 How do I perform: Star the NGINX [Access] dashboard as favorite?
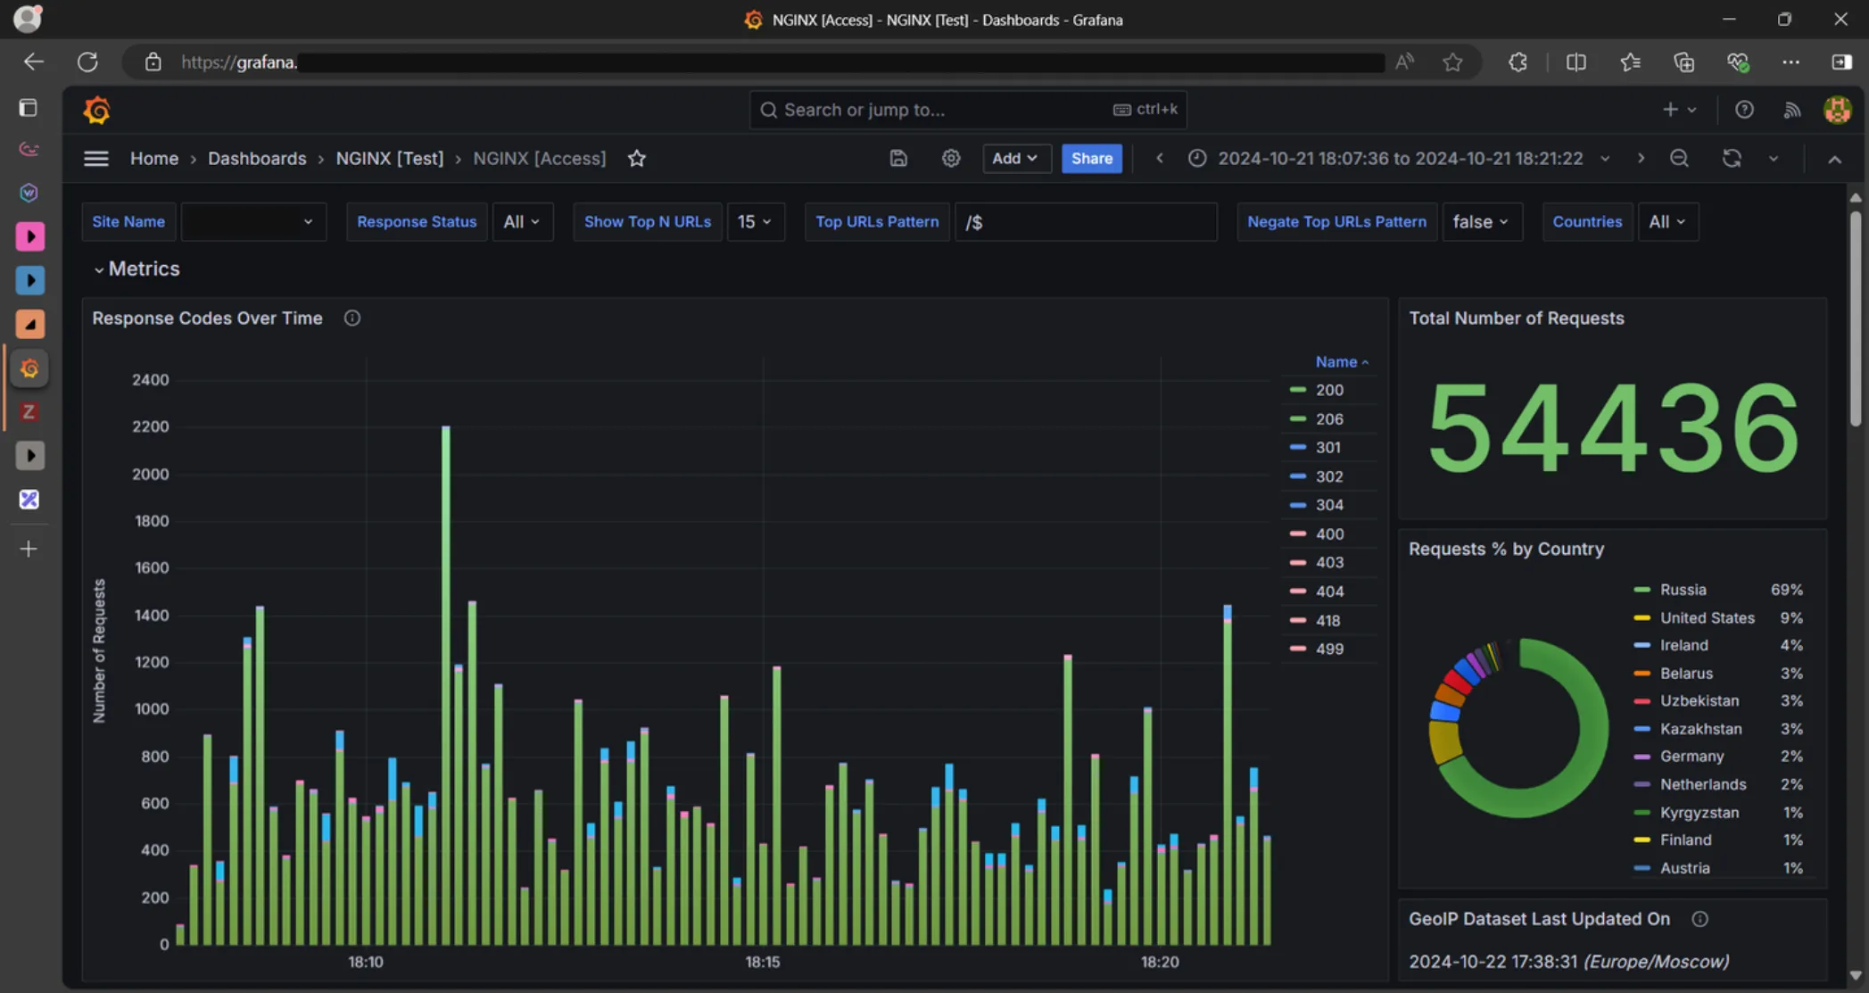pos(637,158)
